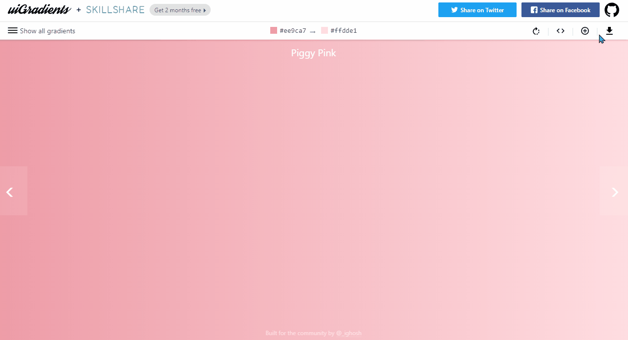
Task: Open the GitHub repository icon
Action: pyautogui.click(x=611, y=10)
